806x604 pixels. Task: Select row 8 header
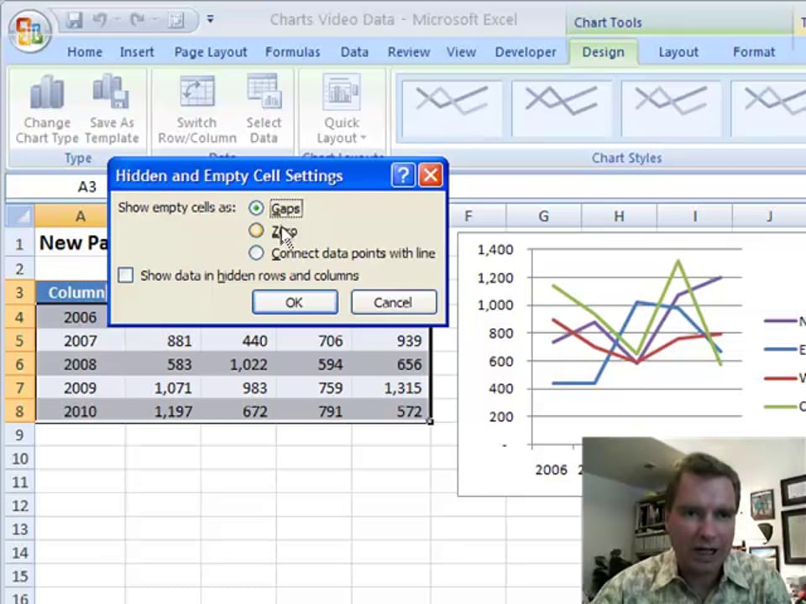click(19, 411)
